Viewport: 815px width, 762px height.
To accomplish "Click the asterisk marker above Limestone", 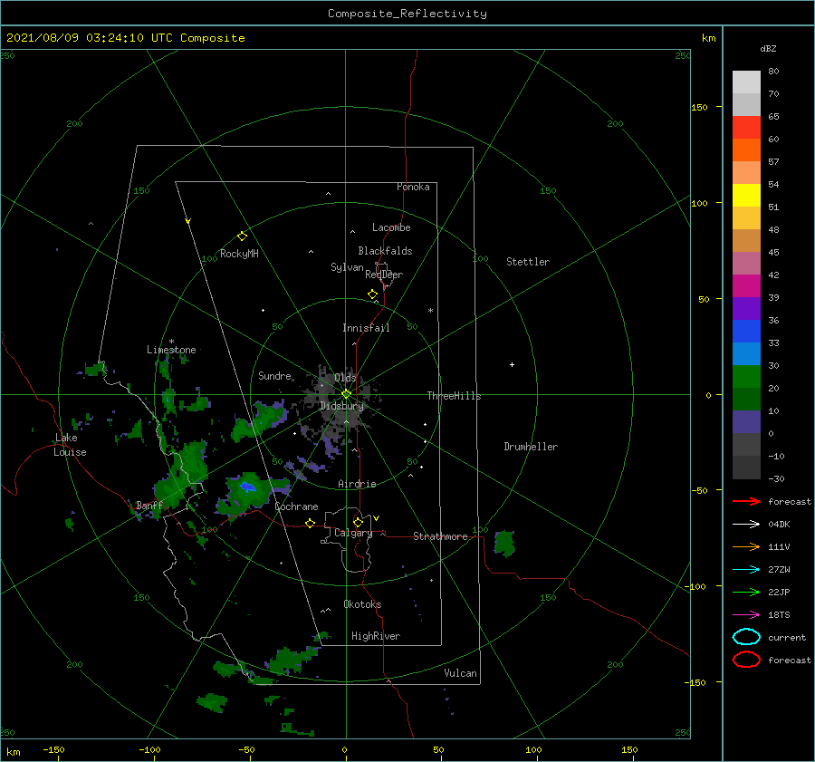I will coord(171,342).
